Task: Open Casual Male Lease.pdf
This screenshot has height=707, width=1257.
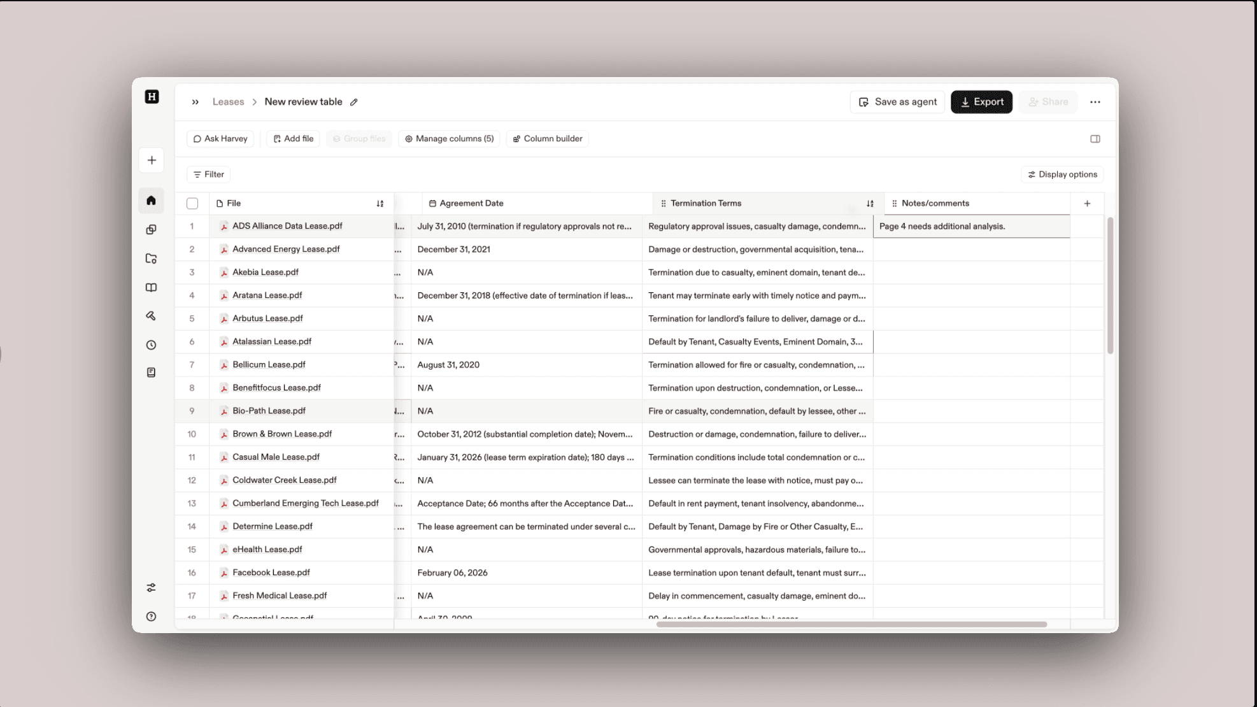Action: (x=276, y=457)
